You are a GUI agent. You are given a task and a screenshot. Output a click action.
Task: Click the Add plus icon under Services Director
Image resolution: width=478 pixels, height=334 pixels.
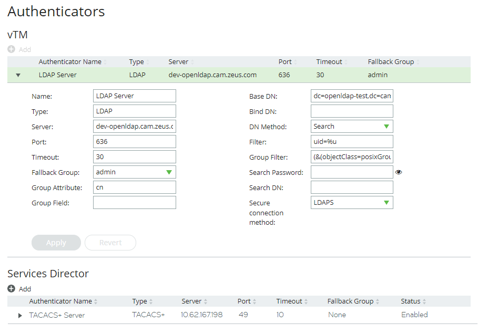click(x=11, y=289)
